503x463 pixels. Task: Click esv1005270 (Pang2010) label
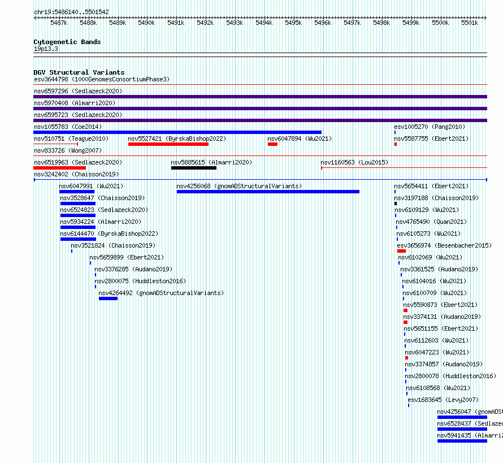pyautogui.click(x=430, y=127)
